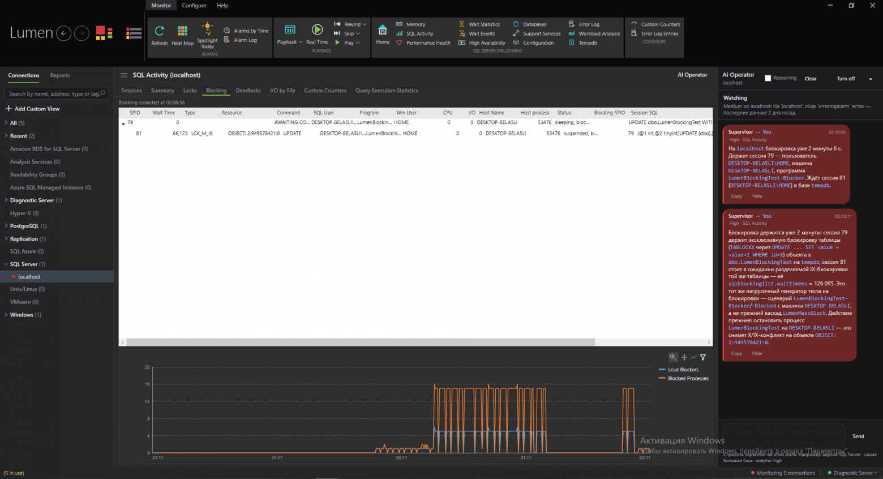Expand the Recent connections group

6,136
